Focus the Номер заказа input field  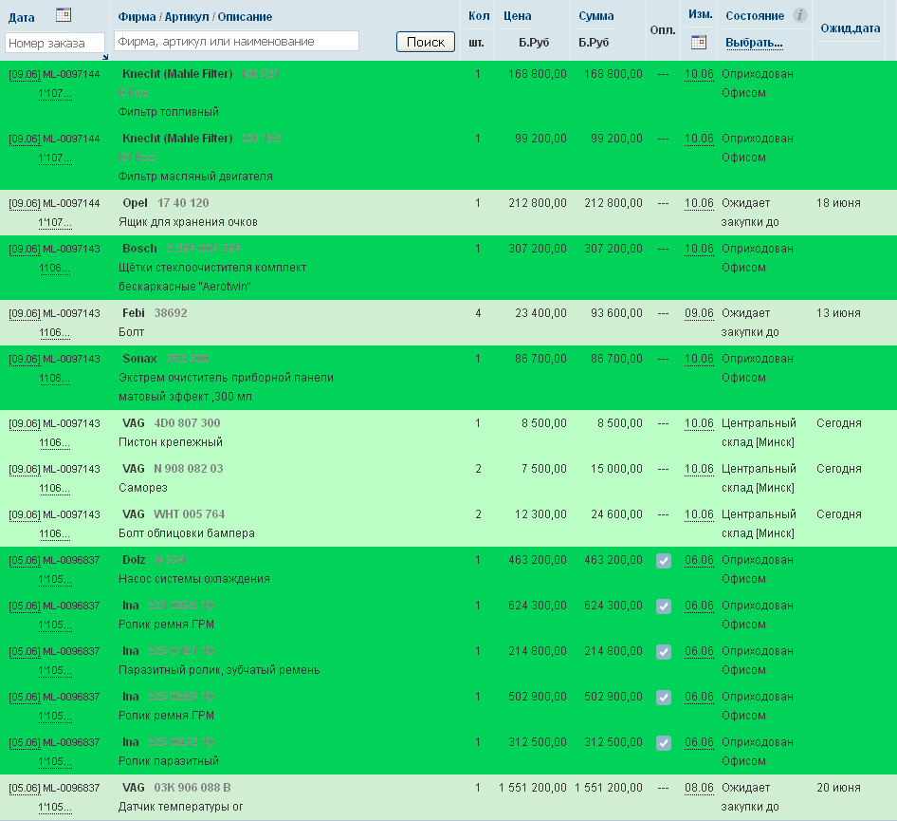(55, 43)
